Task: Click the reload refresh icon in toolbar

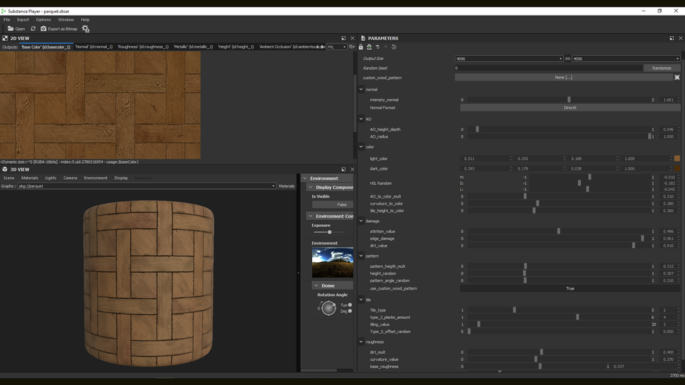Action: click(x=33, y=29)
